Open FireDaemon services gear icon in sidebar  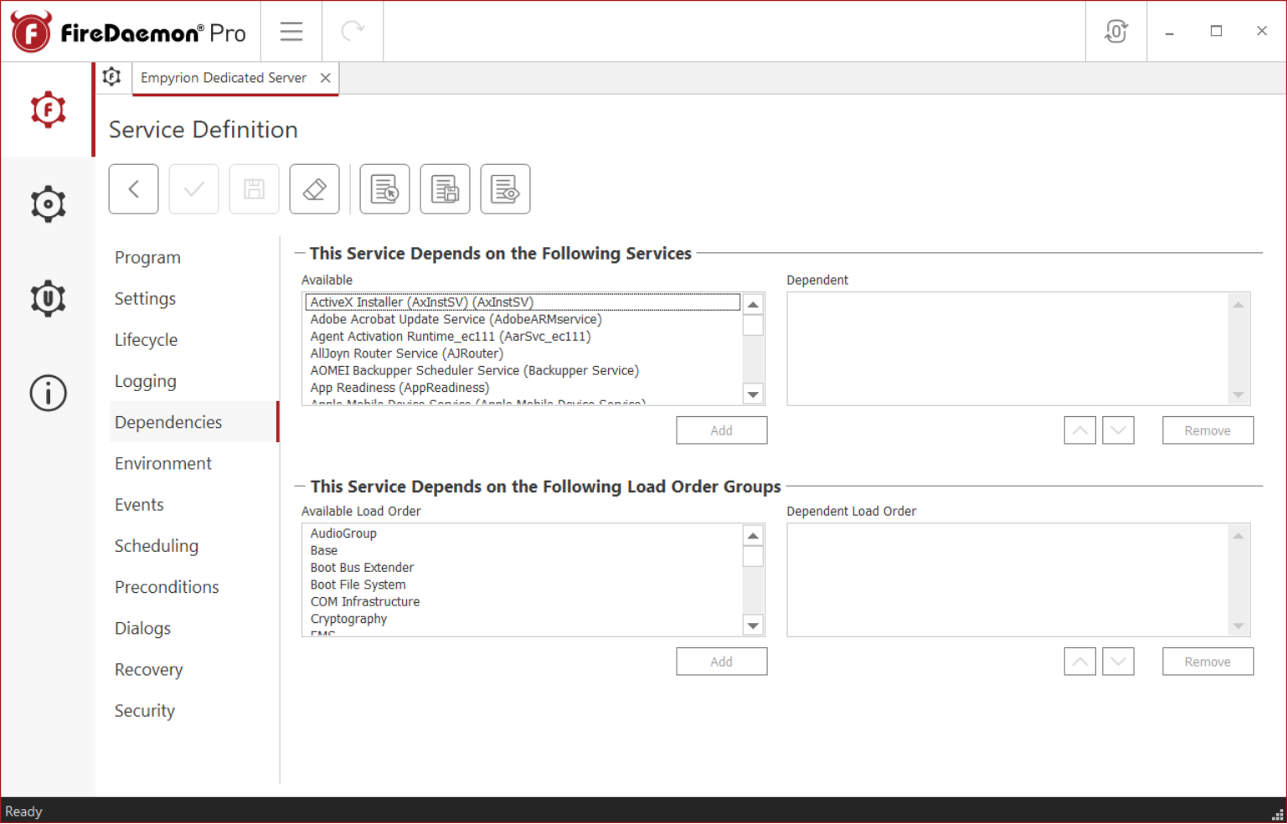tap(48, 110)
